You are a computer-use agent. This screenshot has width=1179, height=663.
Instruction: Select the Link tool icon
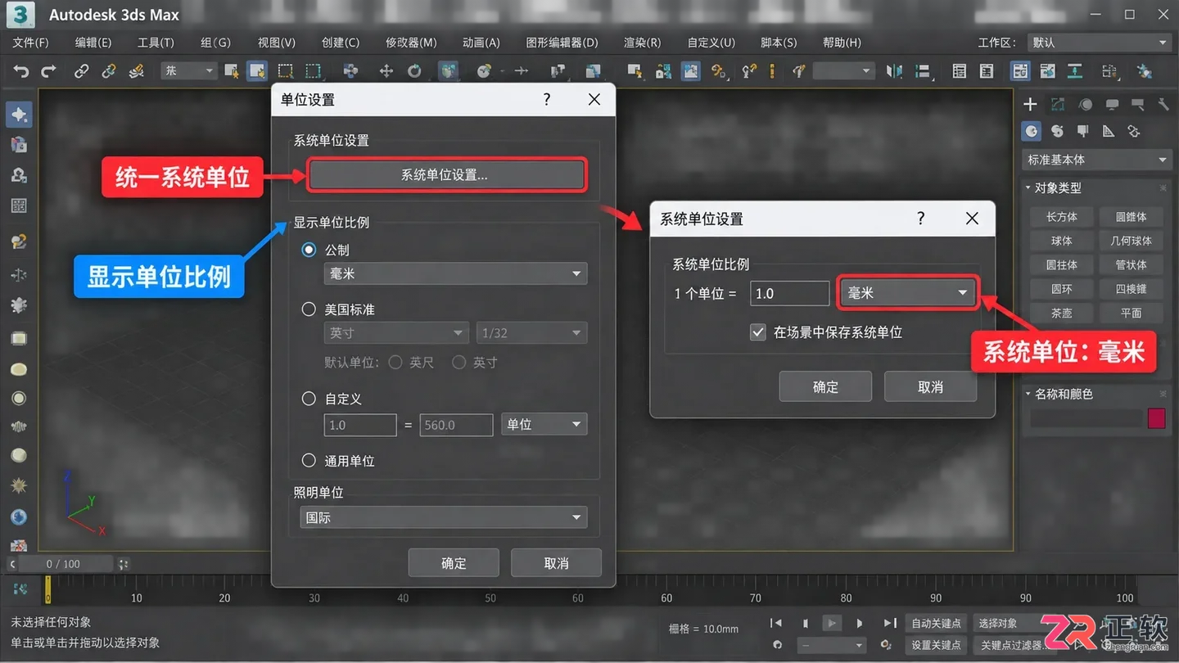[81, 71]
